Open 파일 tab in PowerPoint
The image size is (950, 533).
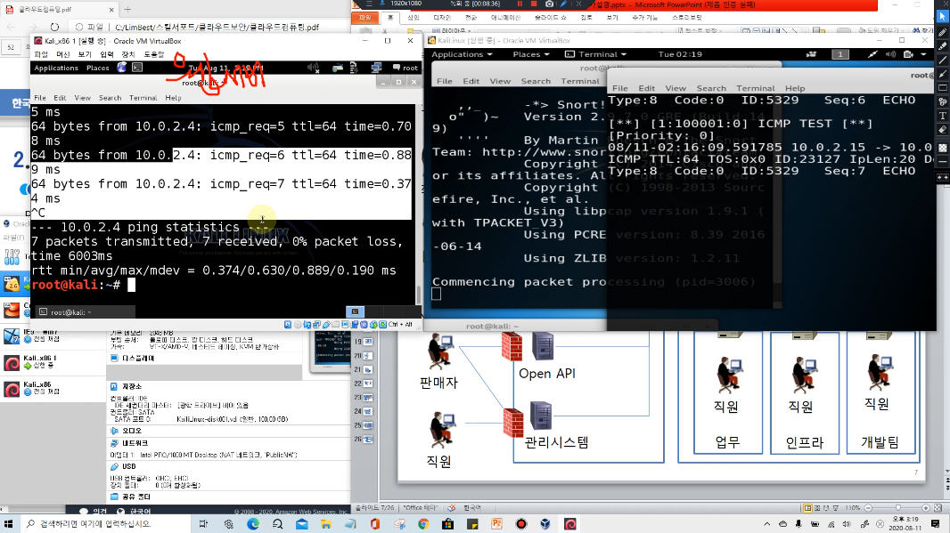pyautogui.click(x=365, y=18)
